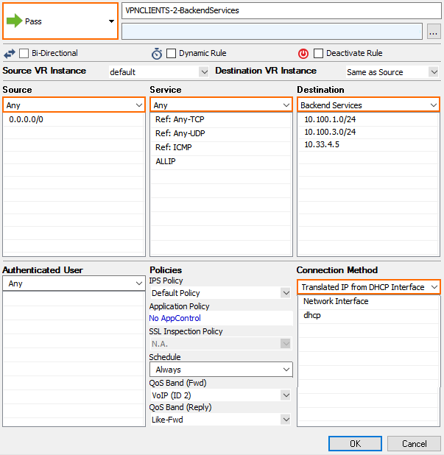Screen dimensions: 444x455
Task: Open the IPS Policy dropdown
Action: click(x=221, y=293)
